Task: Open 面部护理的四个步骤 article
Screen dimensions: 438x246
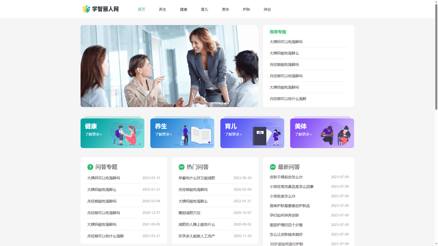Action: tap(286, 225)
